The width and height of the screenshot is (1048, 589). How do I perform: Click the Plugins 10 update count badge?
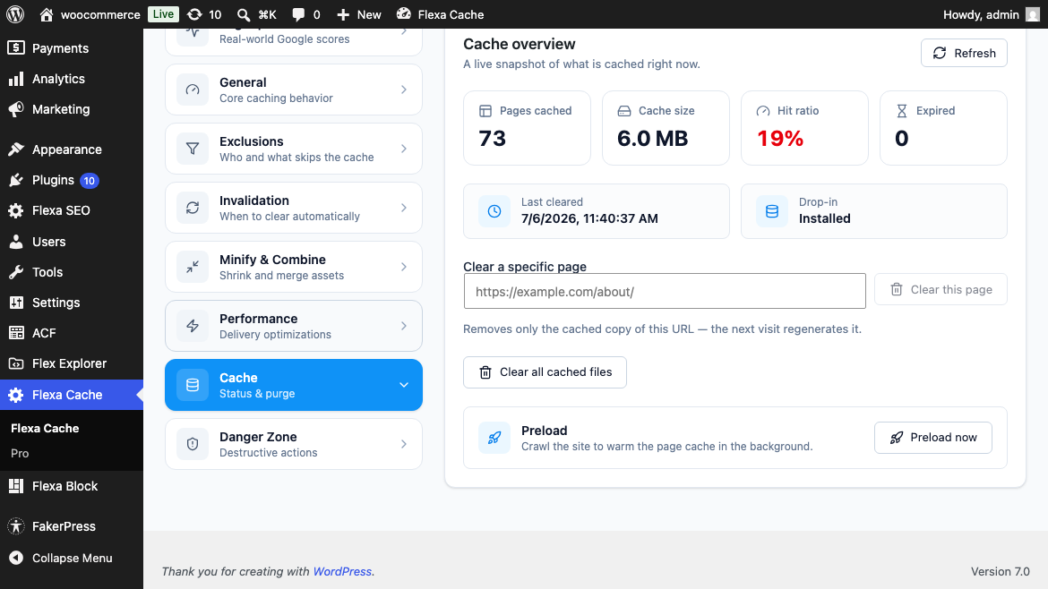pyautogui.click(x=89, y=180)
